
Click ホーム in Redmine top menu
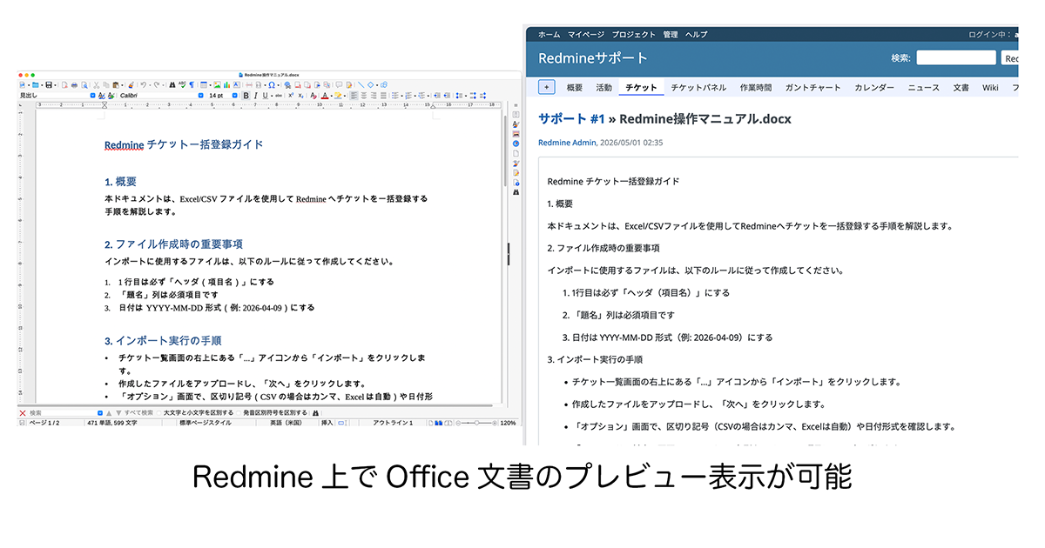(549, 35)
